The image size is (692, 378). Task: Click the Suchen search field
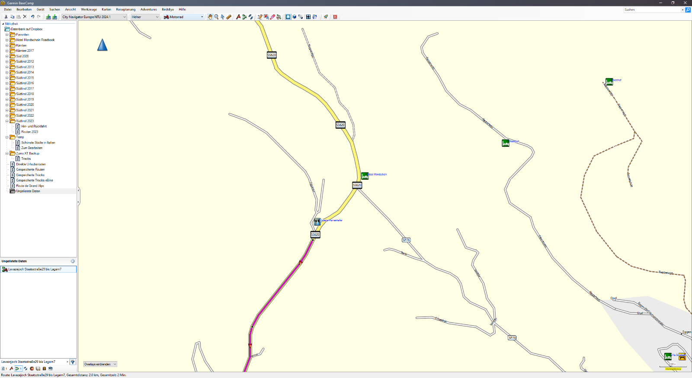point(652,10)
